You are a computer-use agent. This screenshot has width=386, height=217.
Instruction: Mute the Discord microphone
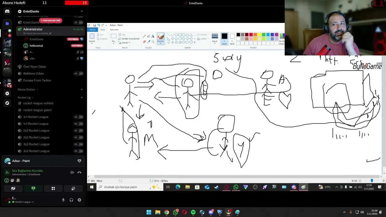63,200
